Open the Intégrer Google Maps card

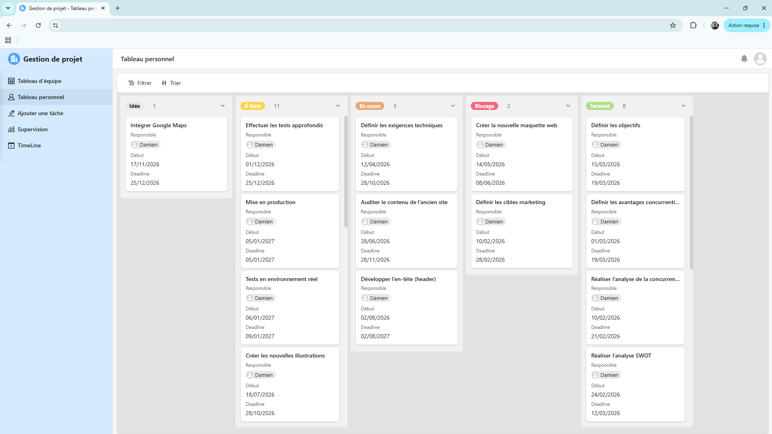tap(176, 154)
